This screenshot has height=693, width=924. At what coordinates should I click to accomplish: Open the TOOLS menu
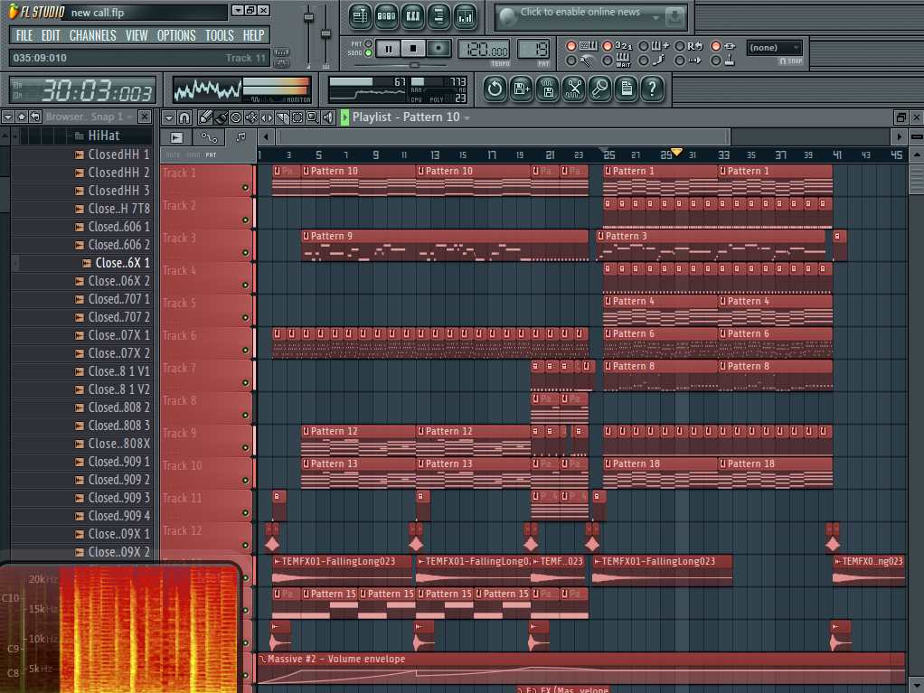(x=219, y=35)
